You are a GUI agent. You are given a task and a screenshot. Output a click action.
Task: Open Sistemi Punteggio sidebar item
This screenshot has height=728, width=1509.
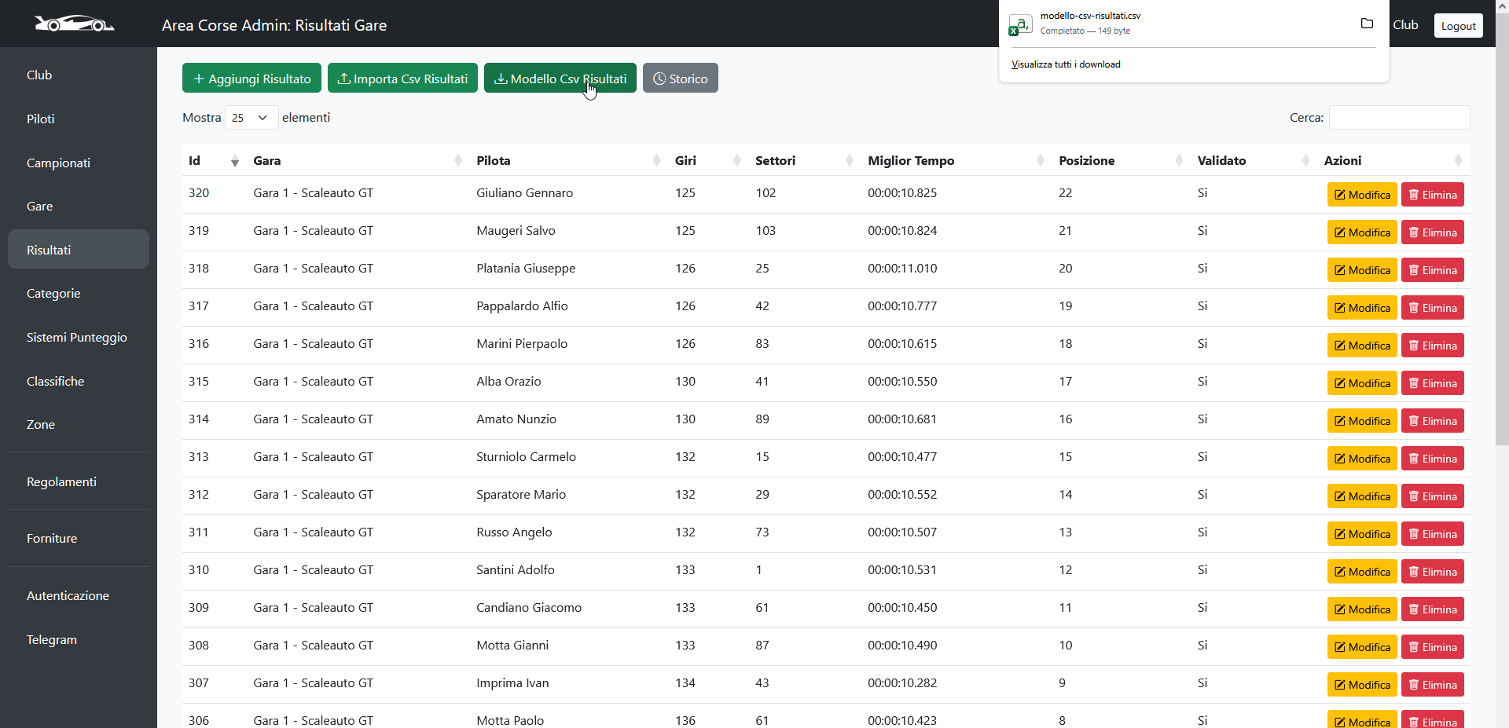76,338
